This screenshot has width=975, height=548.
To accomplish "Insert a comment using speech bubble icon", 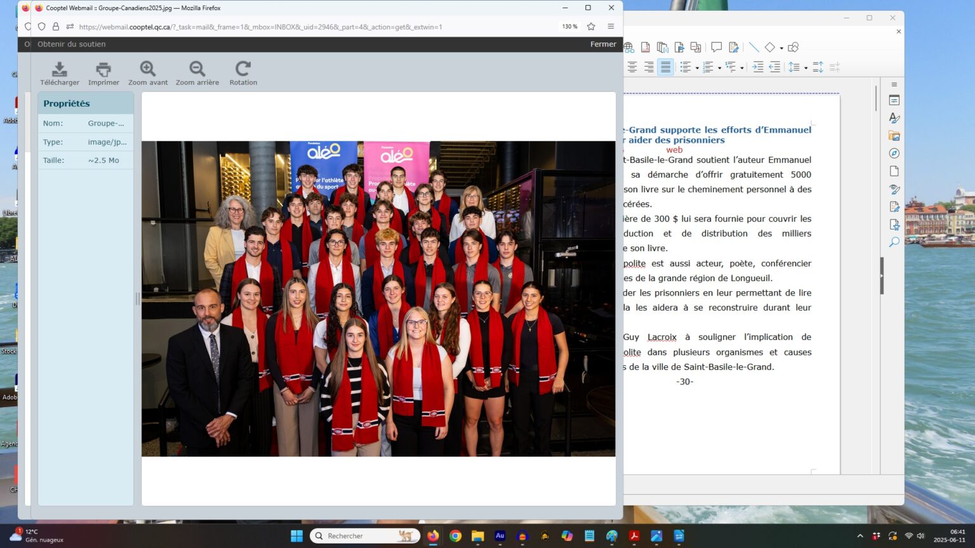I will pyautogui.click(x=716, y=47).
